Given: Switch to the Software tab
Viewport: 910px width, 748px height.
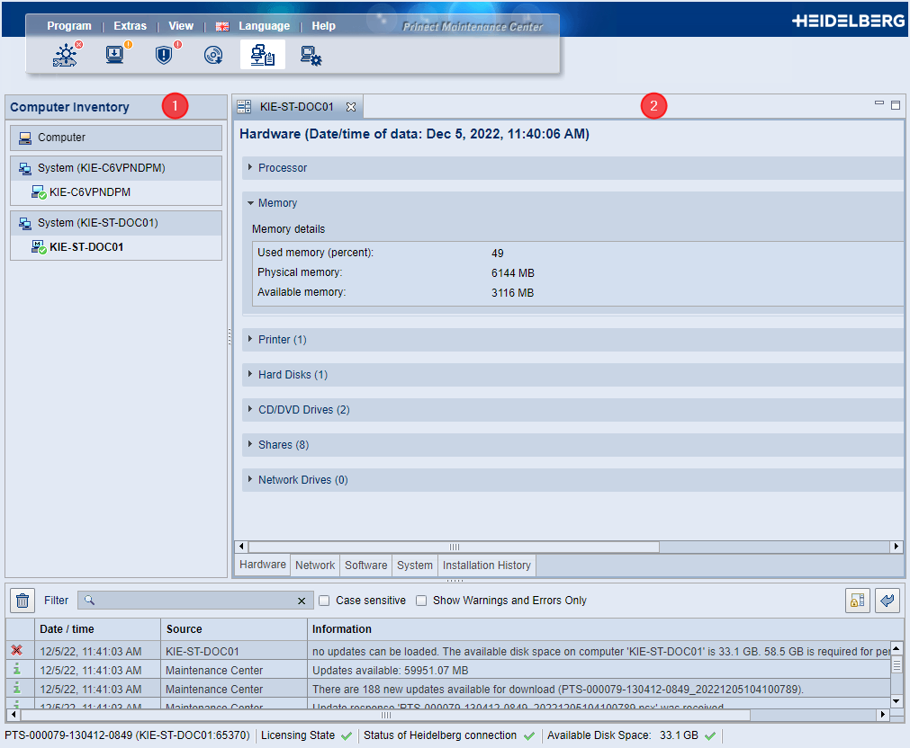Looking at the screenshot, I should click(x=366, y=565).
